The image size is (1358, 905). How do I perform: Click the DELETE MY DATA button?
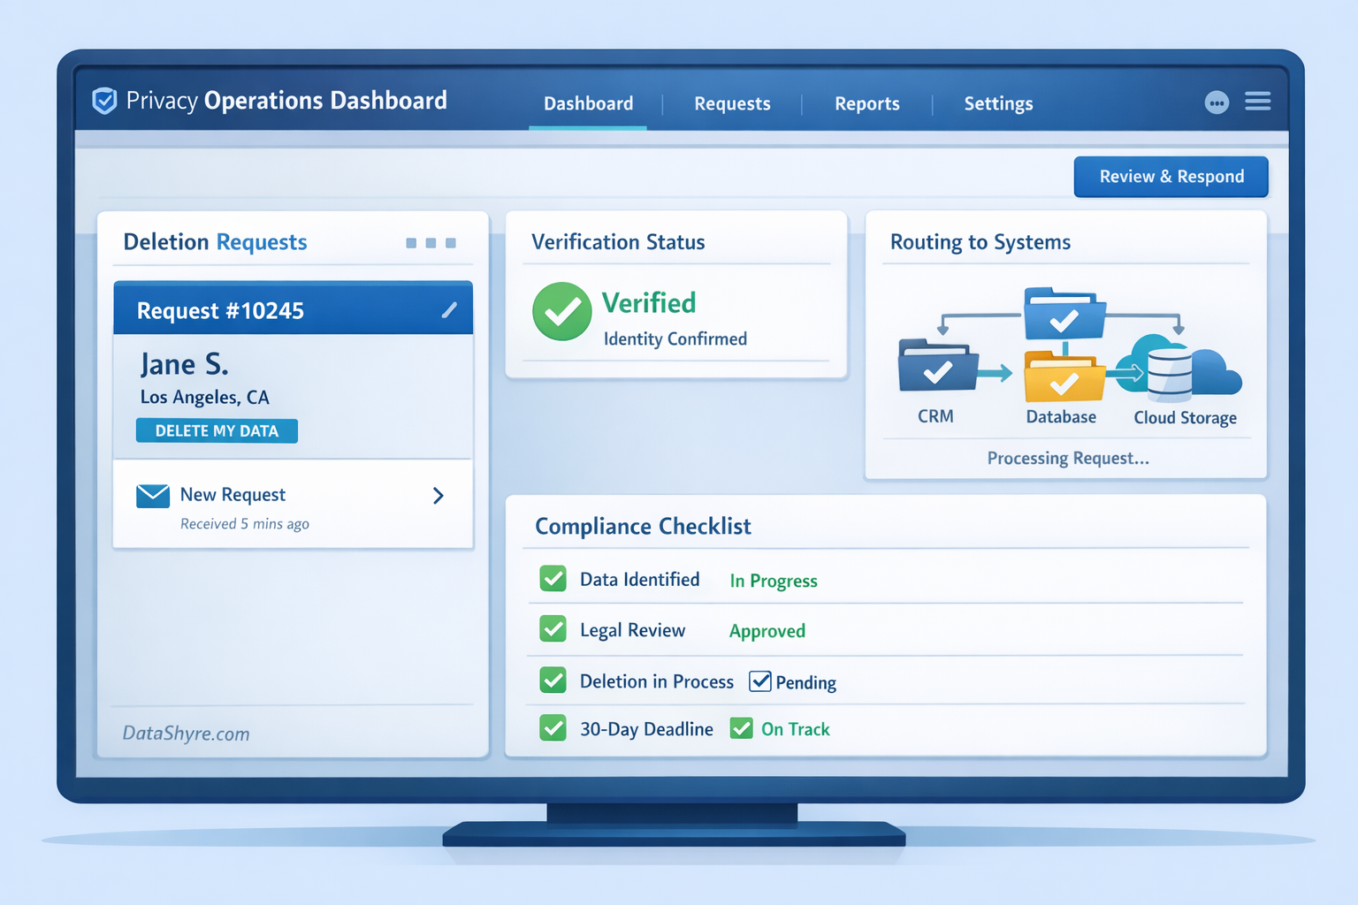click(x=217, y=430)
